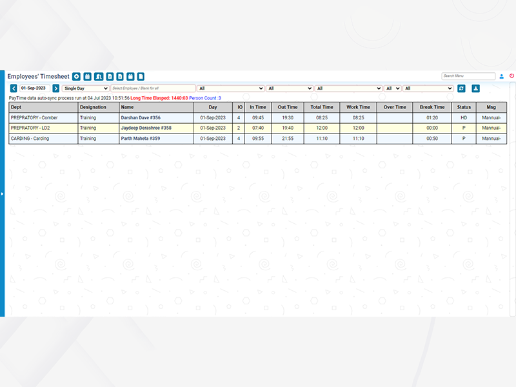
Task: Click the Search Menu field
Action: tap(468, 76)
